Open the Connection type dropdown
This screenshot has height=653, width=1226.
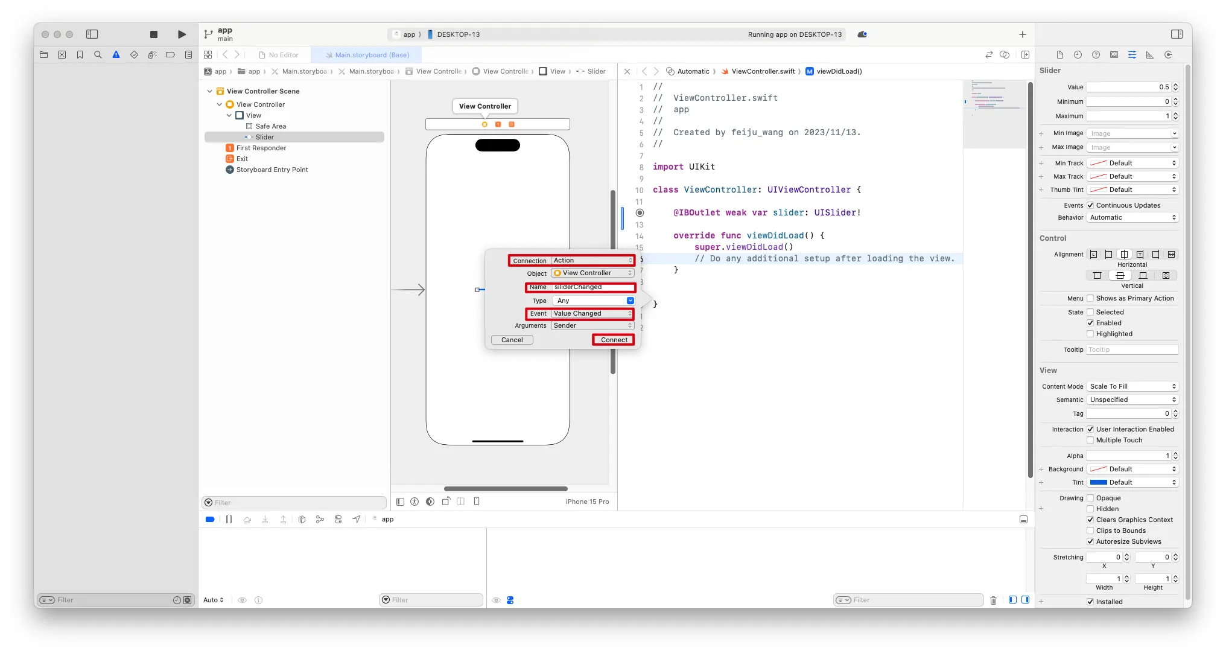tap(592, 261)
